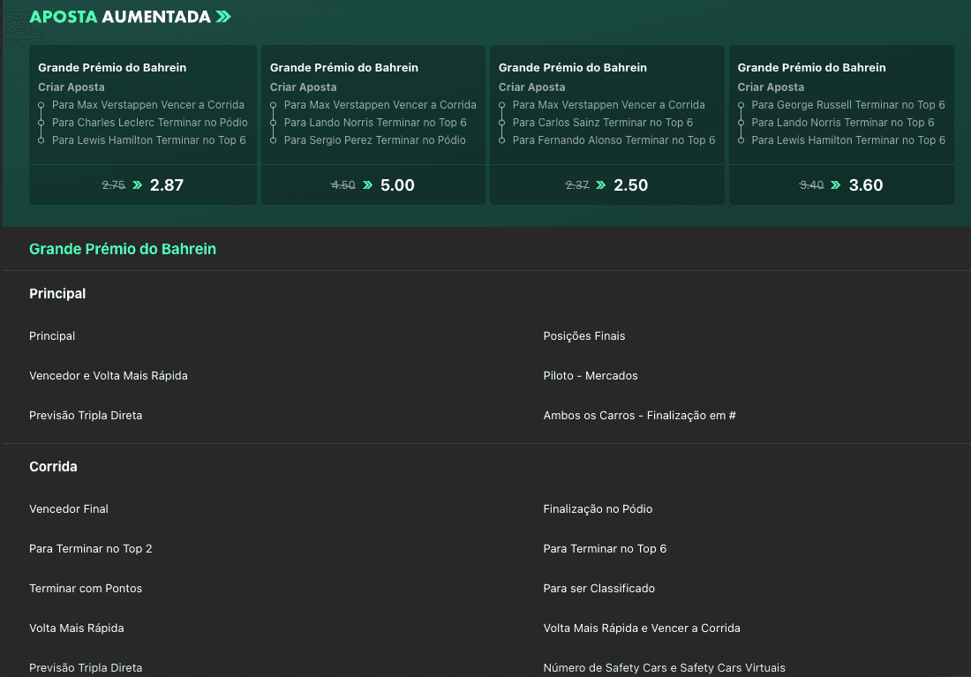Open Finalização no Pódio market
The image size is (971, 677).
pos(598,508)
